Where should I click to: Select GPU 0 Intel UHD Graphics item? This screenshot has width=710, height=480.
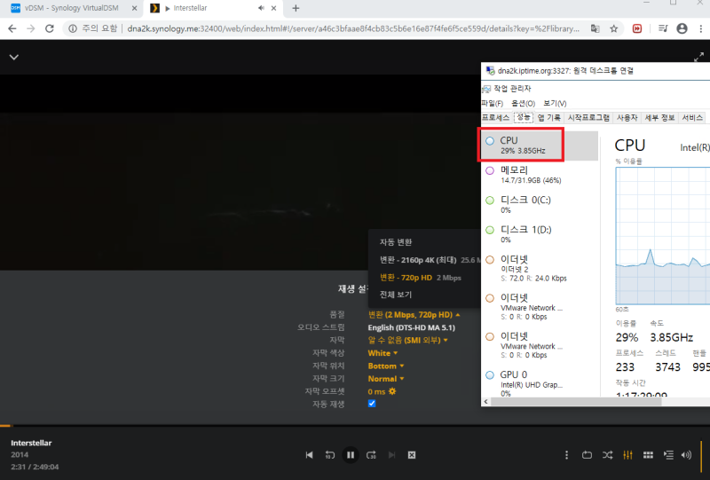pos(539,383)
